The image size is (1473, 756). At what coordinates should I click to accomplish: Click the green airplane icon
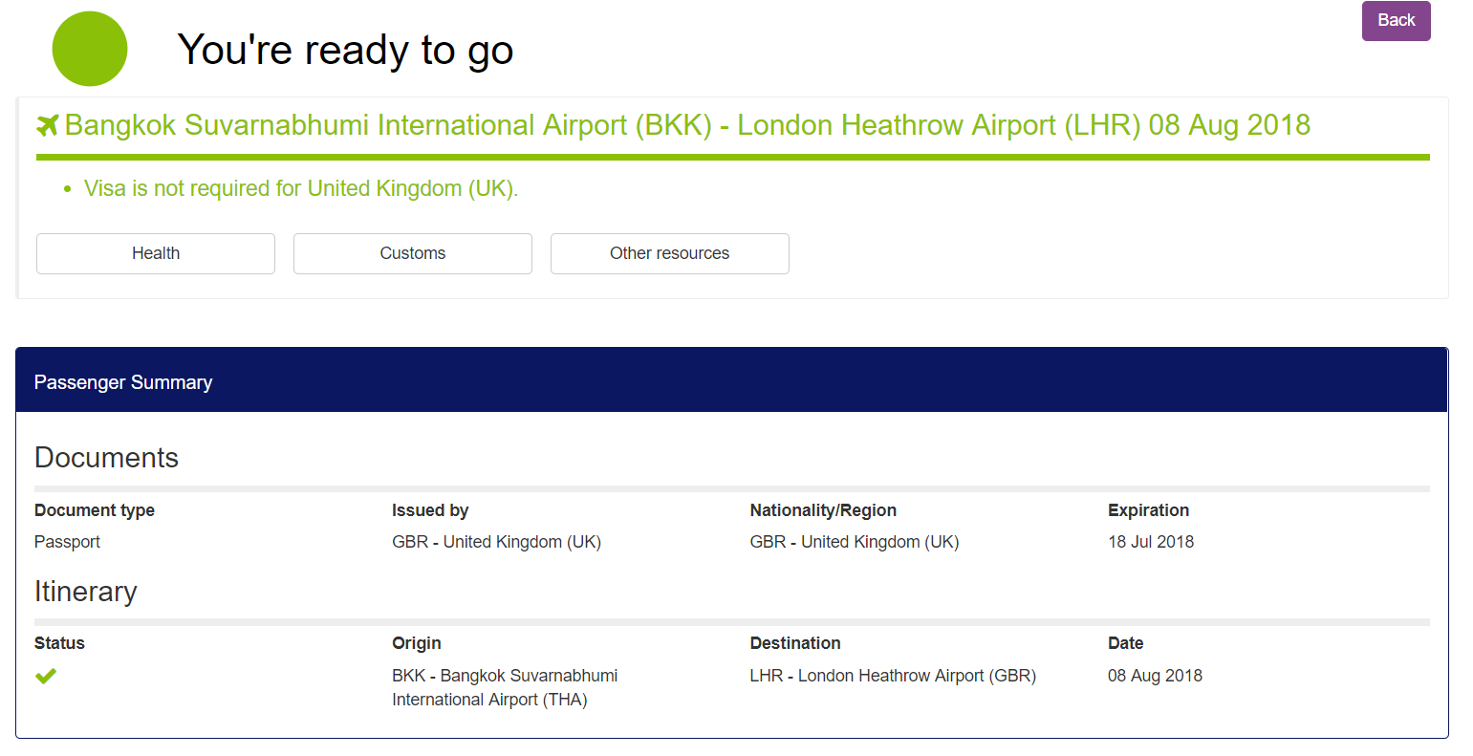[47, 125]
